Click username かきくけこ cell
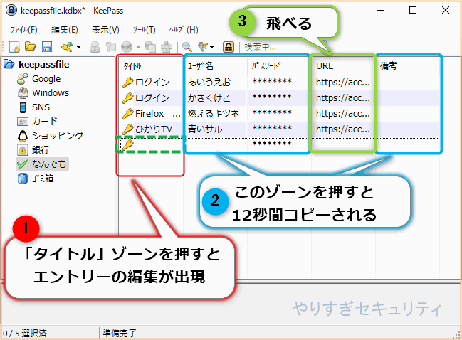 coord(209,97)
